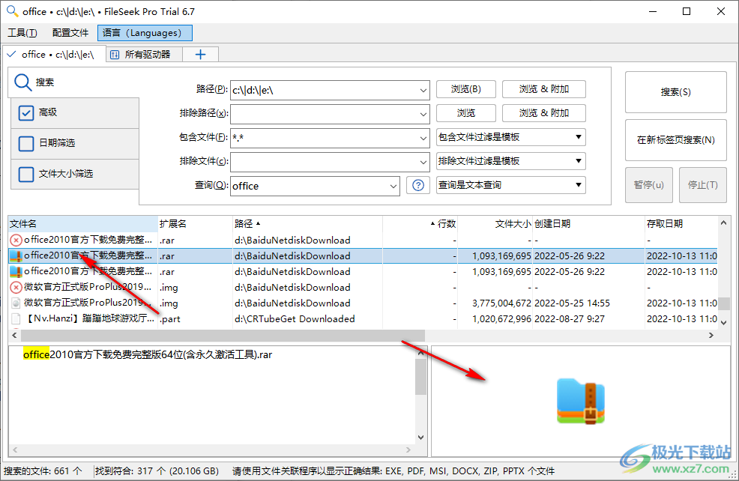
Task: Sort by 行数 column header
Action: (420, 224)
